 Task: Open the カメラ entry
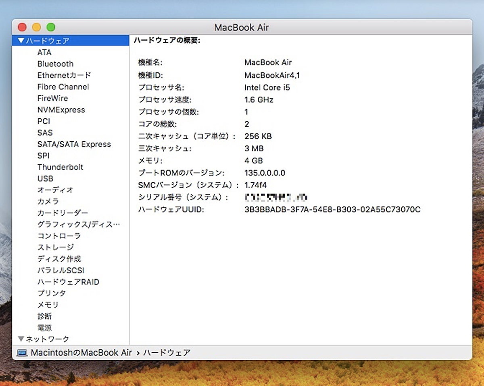[x=48, y=201]
